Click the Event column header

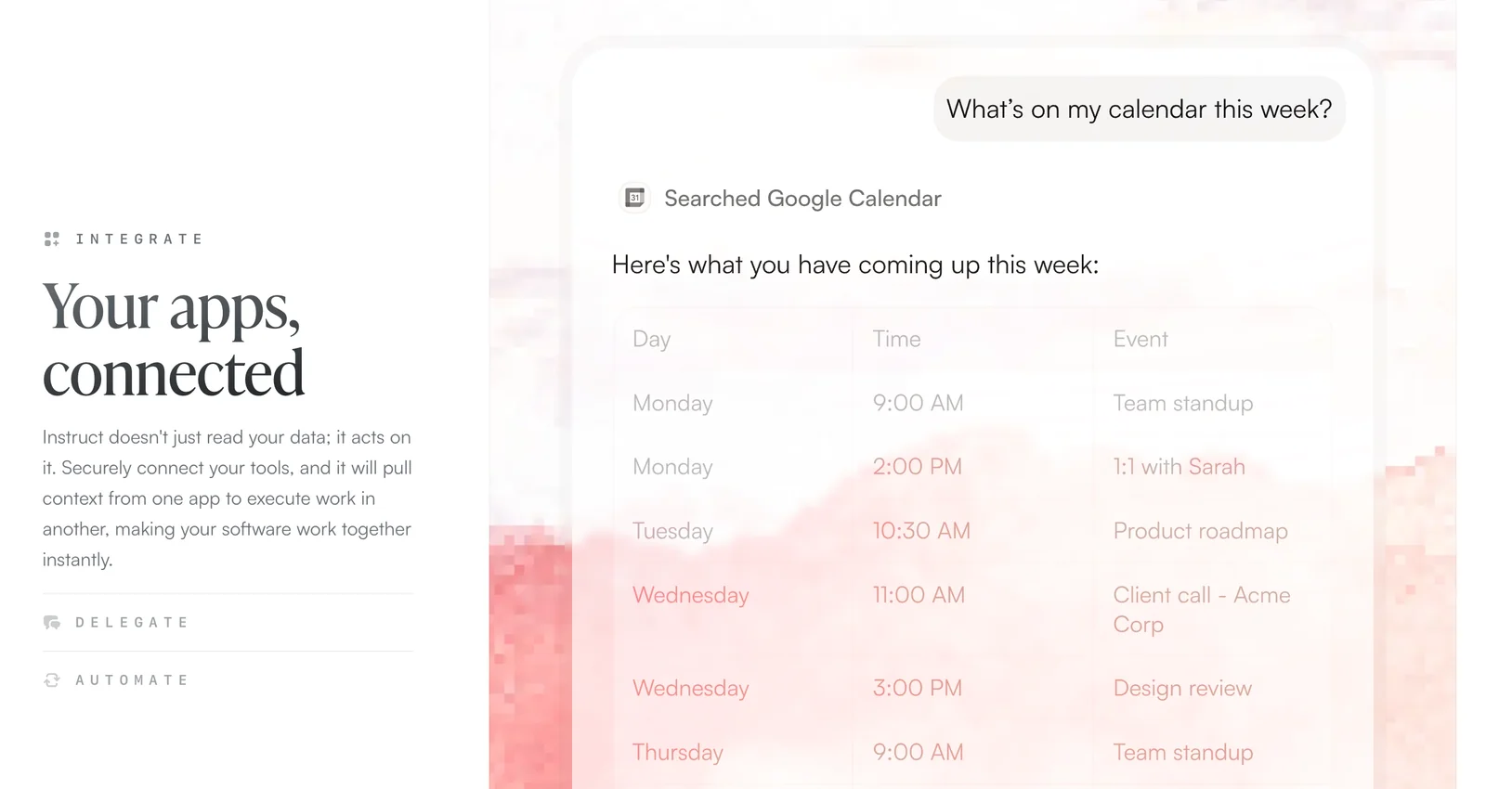tap(1140, 339)
